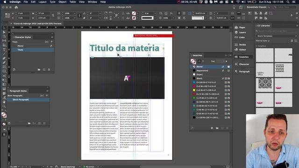Delete selected paragraph style with trash icon

44,123
